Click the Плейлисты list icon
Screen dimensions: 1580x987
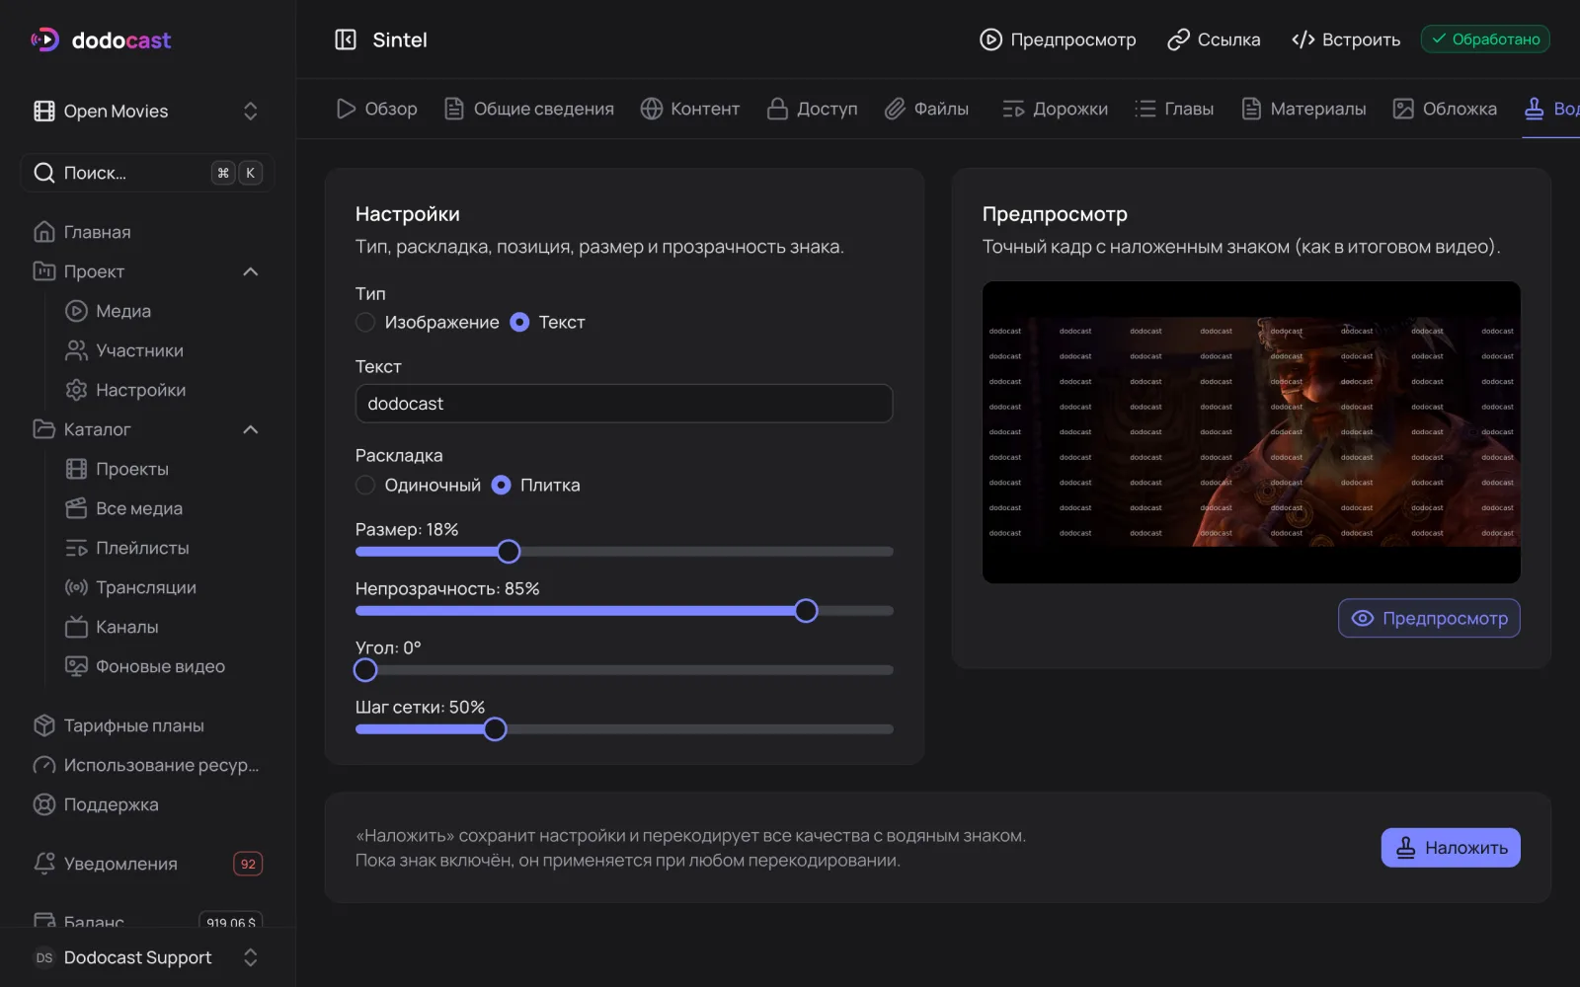[x=76, y=548]
